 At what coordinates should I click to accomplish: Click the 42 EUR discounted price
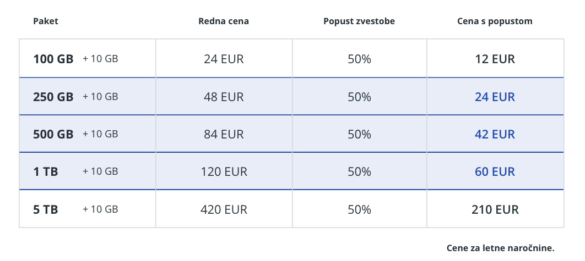(x=495, y=134)
